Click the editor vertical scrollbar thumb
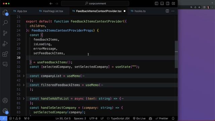Image resolution: width=215 pixels, height=121 pixels. [x=176, y=54]
